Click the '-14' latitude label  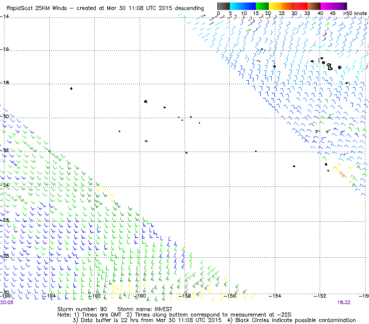[4, 16]
